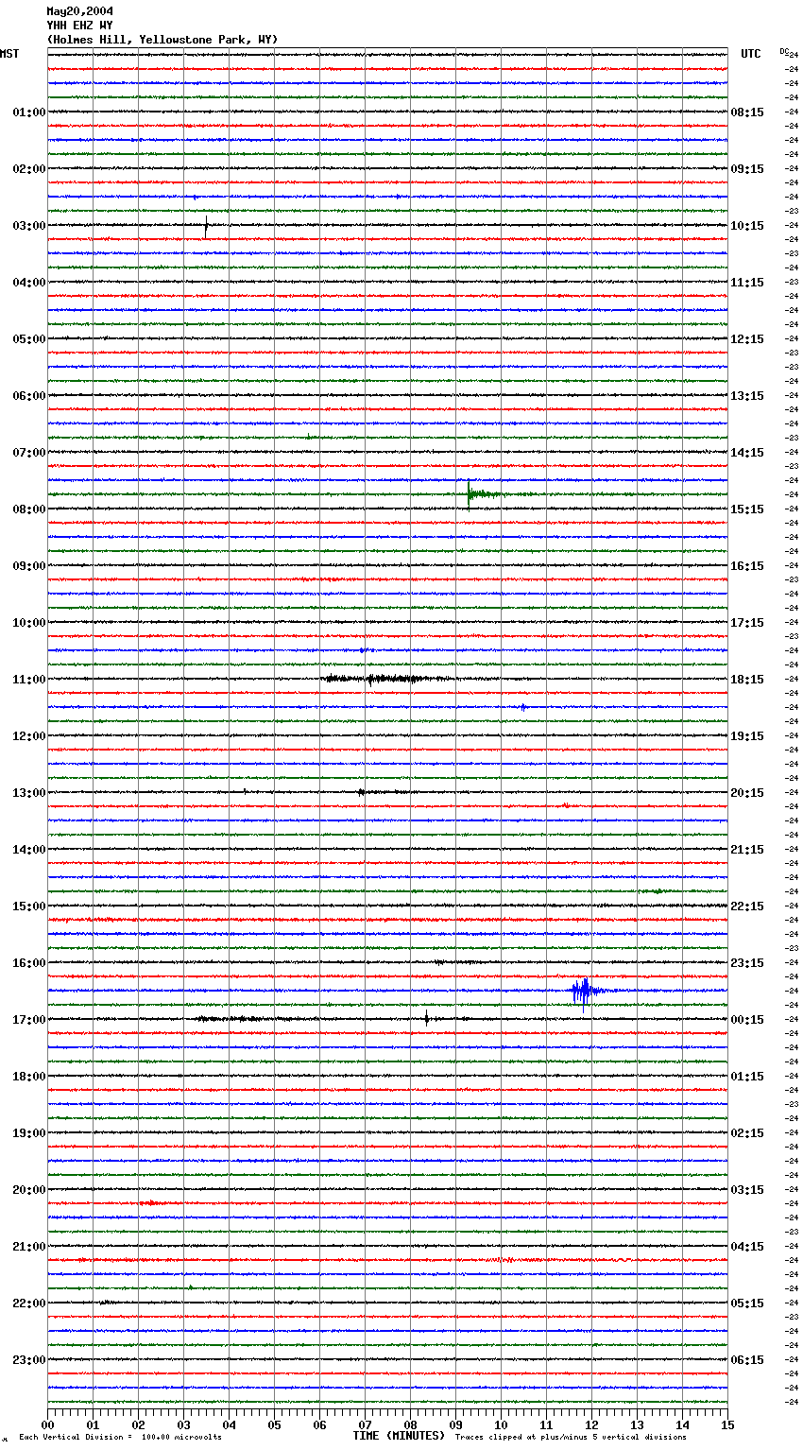Select the 01:00 MST time label
803x1450 pixels.
coord(28,112)
